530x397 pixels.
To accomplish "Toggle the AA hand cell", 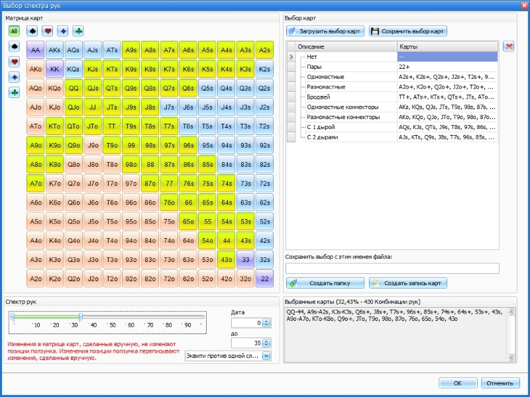I will pos(36,50).
